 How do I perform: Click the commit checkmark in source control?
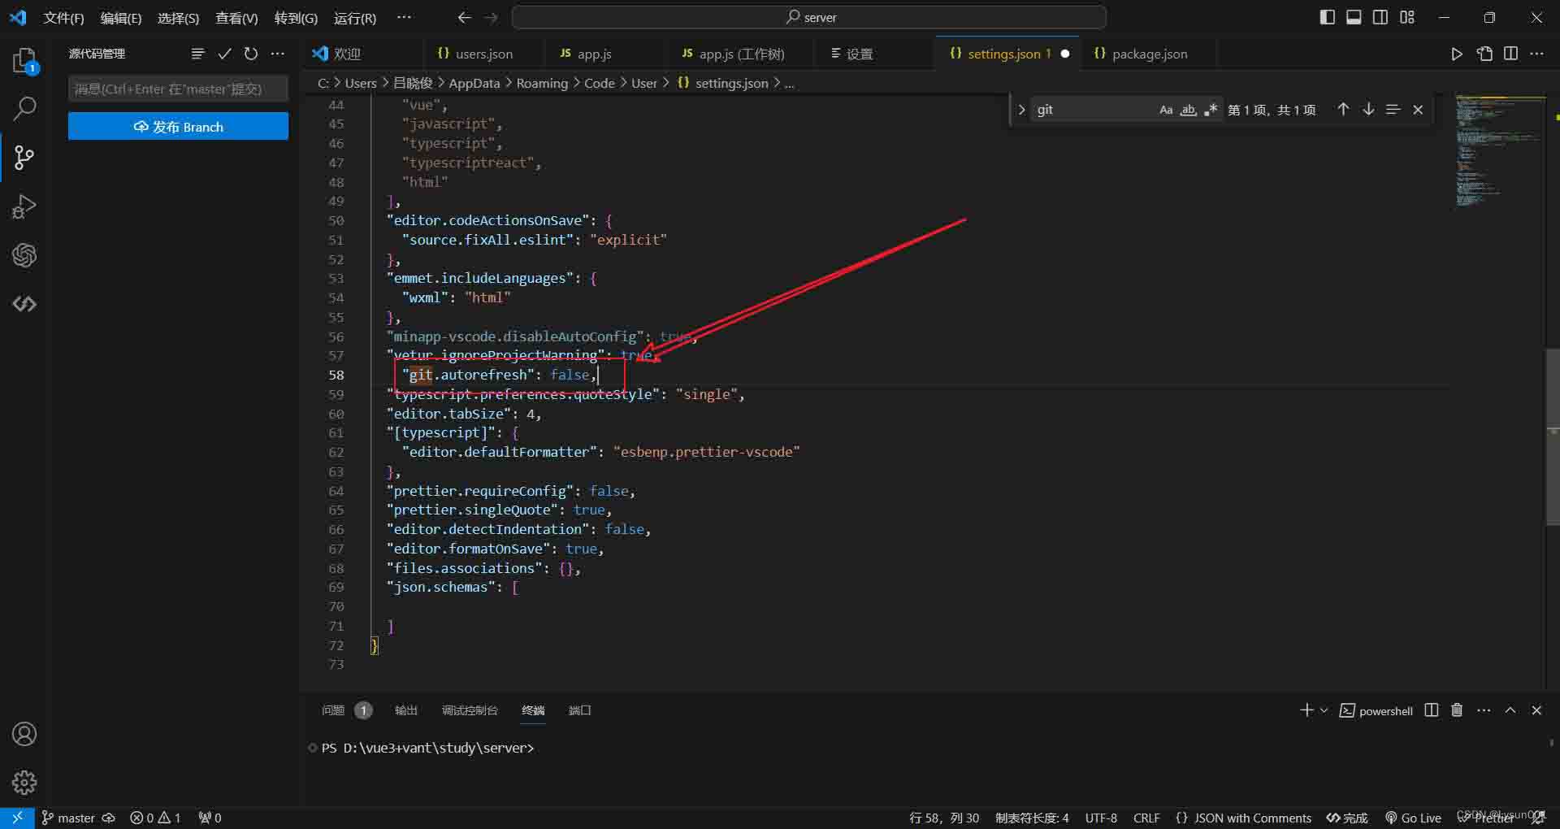click(225, 54)
